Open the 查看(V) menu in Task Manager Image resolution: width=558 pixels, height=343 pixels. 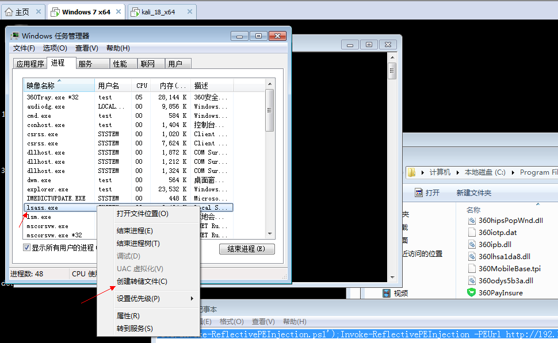(x=86, y=48)
